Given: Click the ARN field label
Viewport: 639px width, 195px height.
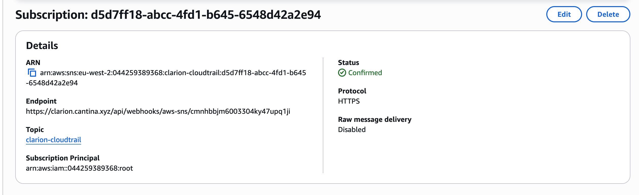Looking at the screenshot, I should coord(33,62).
